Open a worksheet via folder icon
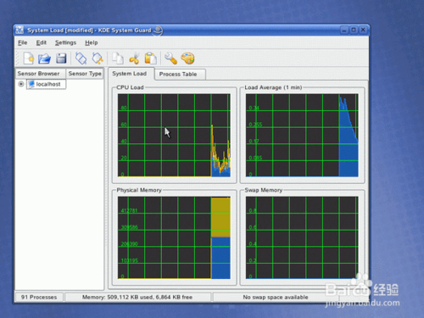 44,59
